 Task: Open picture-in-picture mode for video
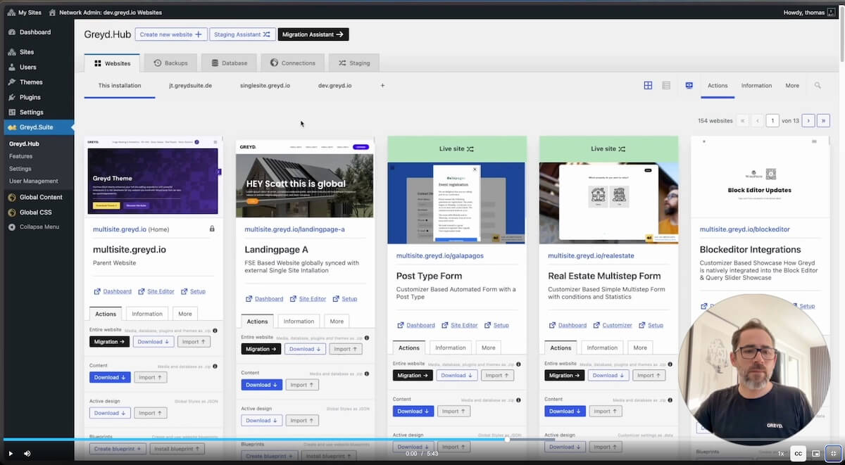tap(815, 454)
